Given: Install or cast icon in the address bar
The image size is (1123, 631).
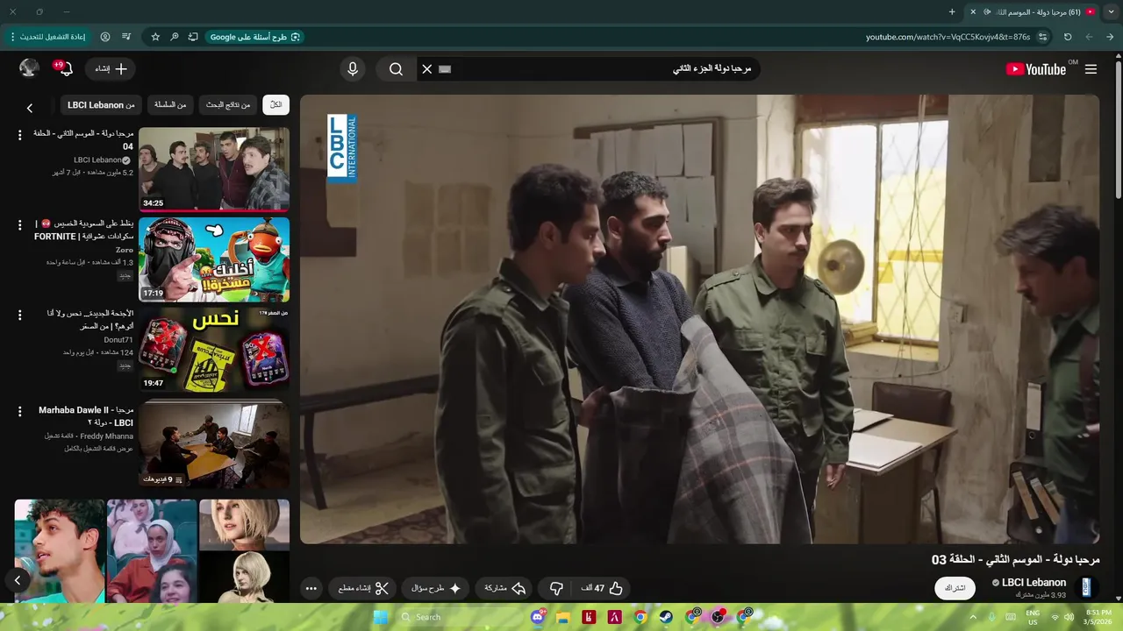Looking at the screenshot, I should (193, 37).
